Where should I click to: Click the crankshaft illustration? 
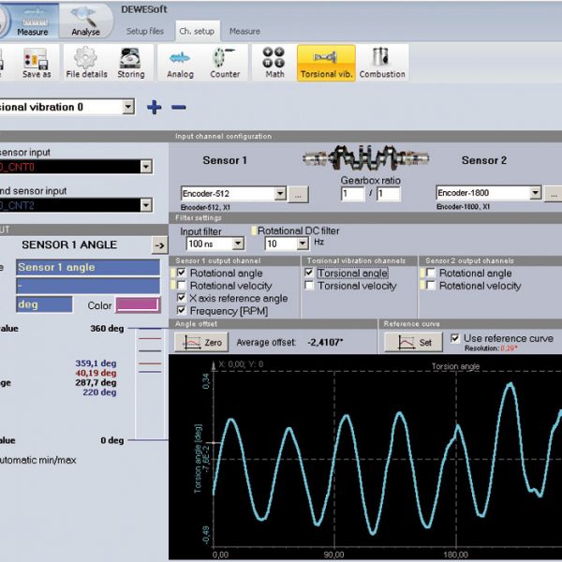click(x=365, y=157)
